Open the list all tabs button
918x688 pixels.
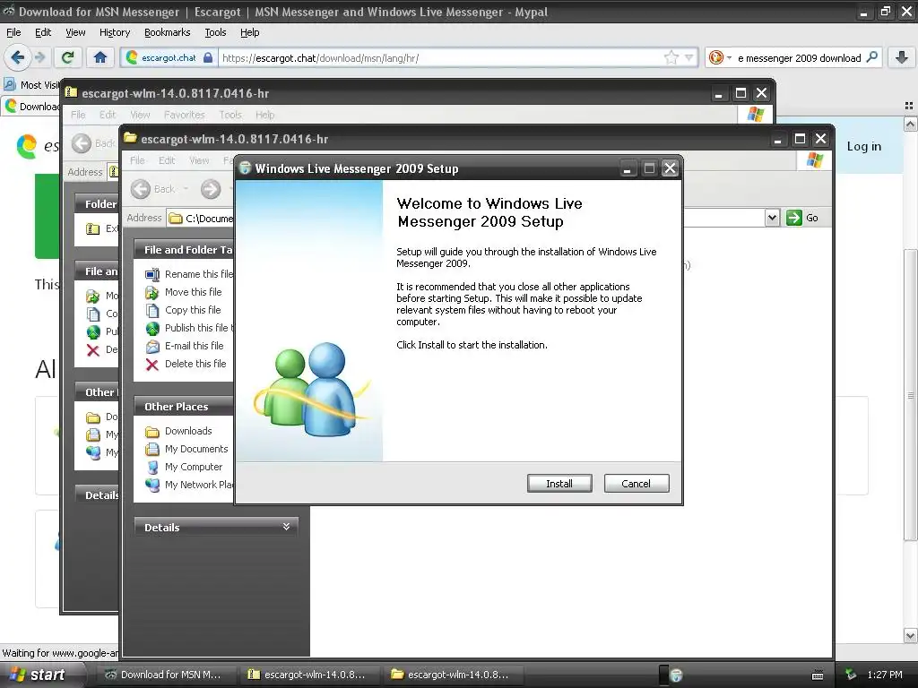click(x=909, y=106)
